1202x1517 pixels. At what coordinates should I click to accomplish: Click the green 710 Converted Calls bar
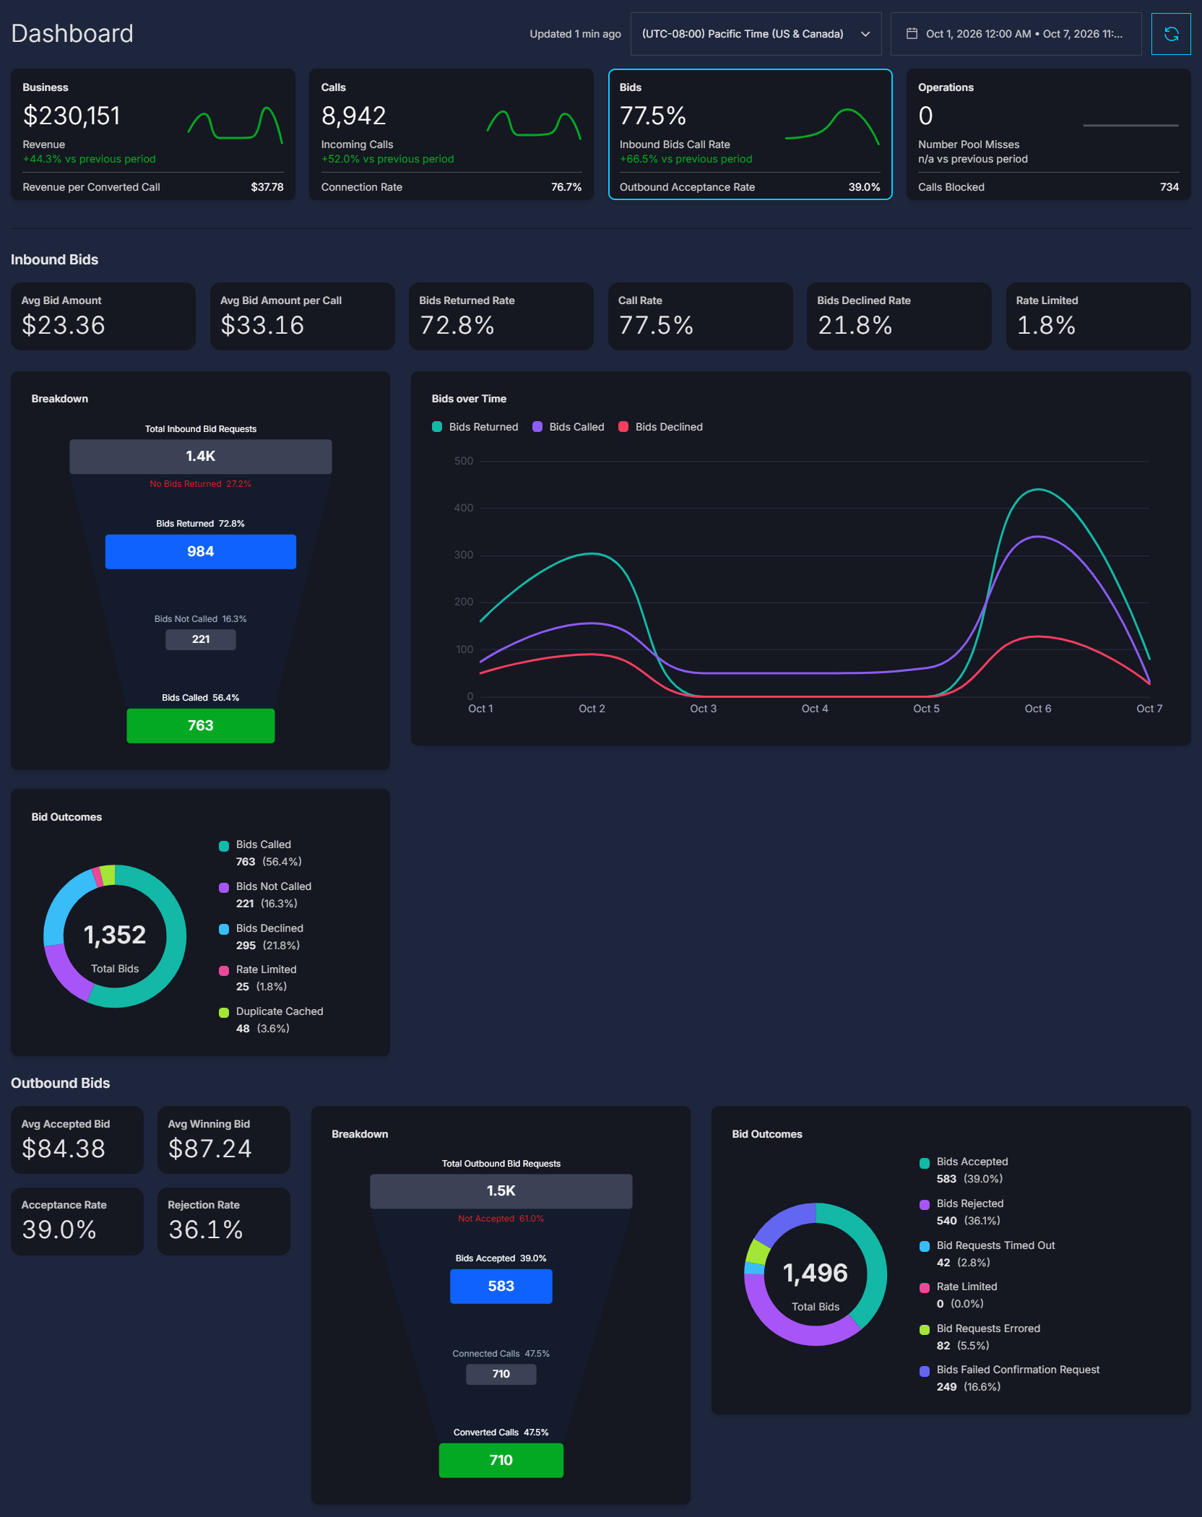tap(501, 1460)
